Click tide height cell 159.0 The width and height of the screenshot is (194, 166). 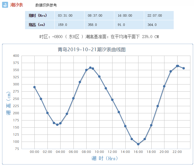coord(70,25)
